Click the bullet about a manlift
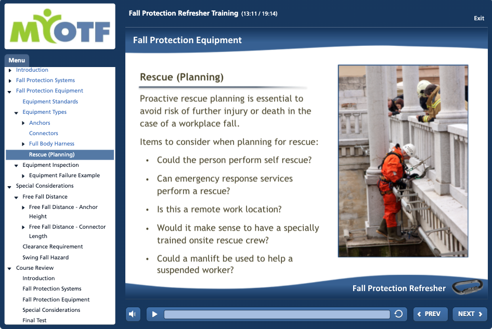 click(x=225, y=264)
